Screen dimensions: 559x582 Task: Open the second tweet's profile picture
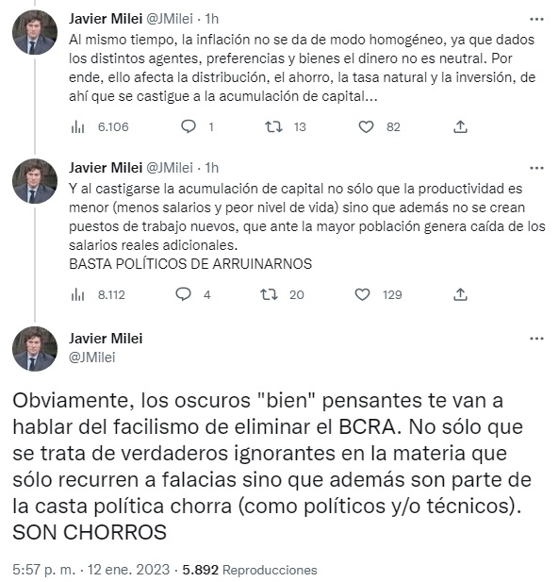coord(35,181)
